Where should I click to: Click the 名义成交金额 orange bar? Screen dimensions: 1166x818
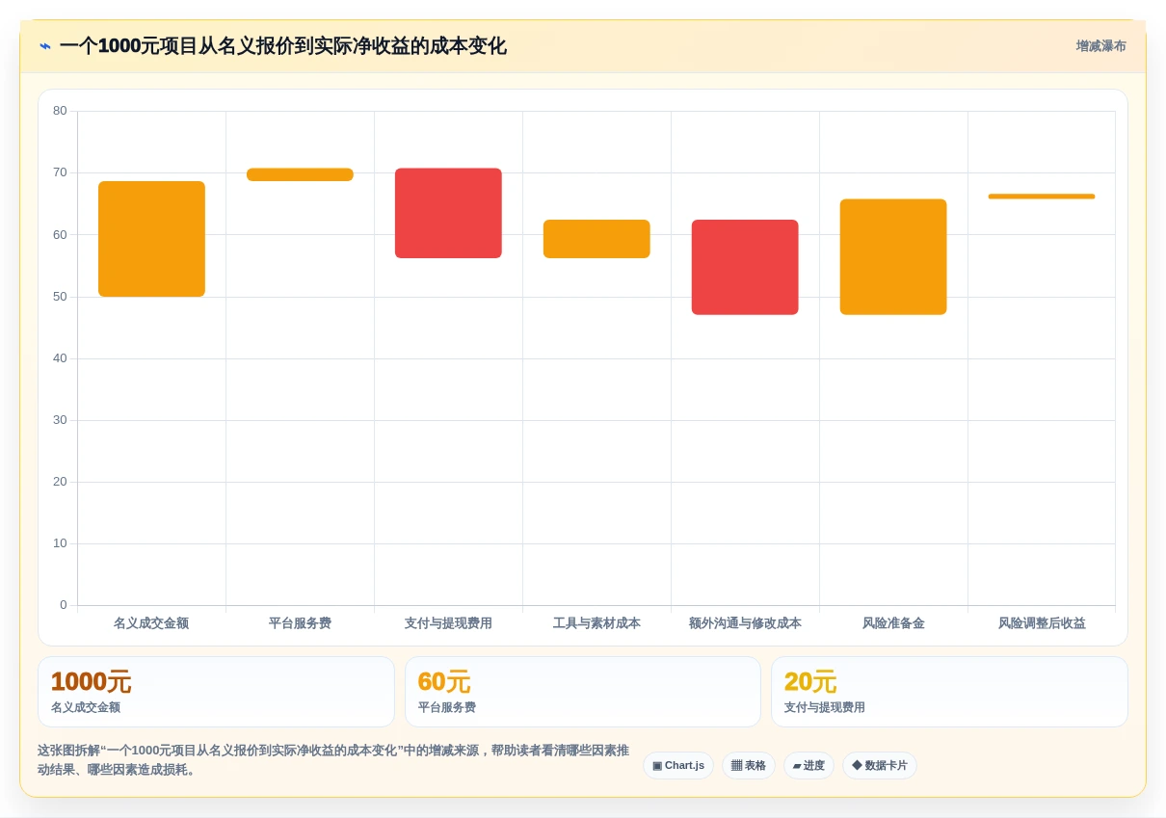(x=151, y=239)
